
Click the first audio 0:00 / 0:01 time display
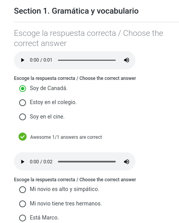click(41, 60)
